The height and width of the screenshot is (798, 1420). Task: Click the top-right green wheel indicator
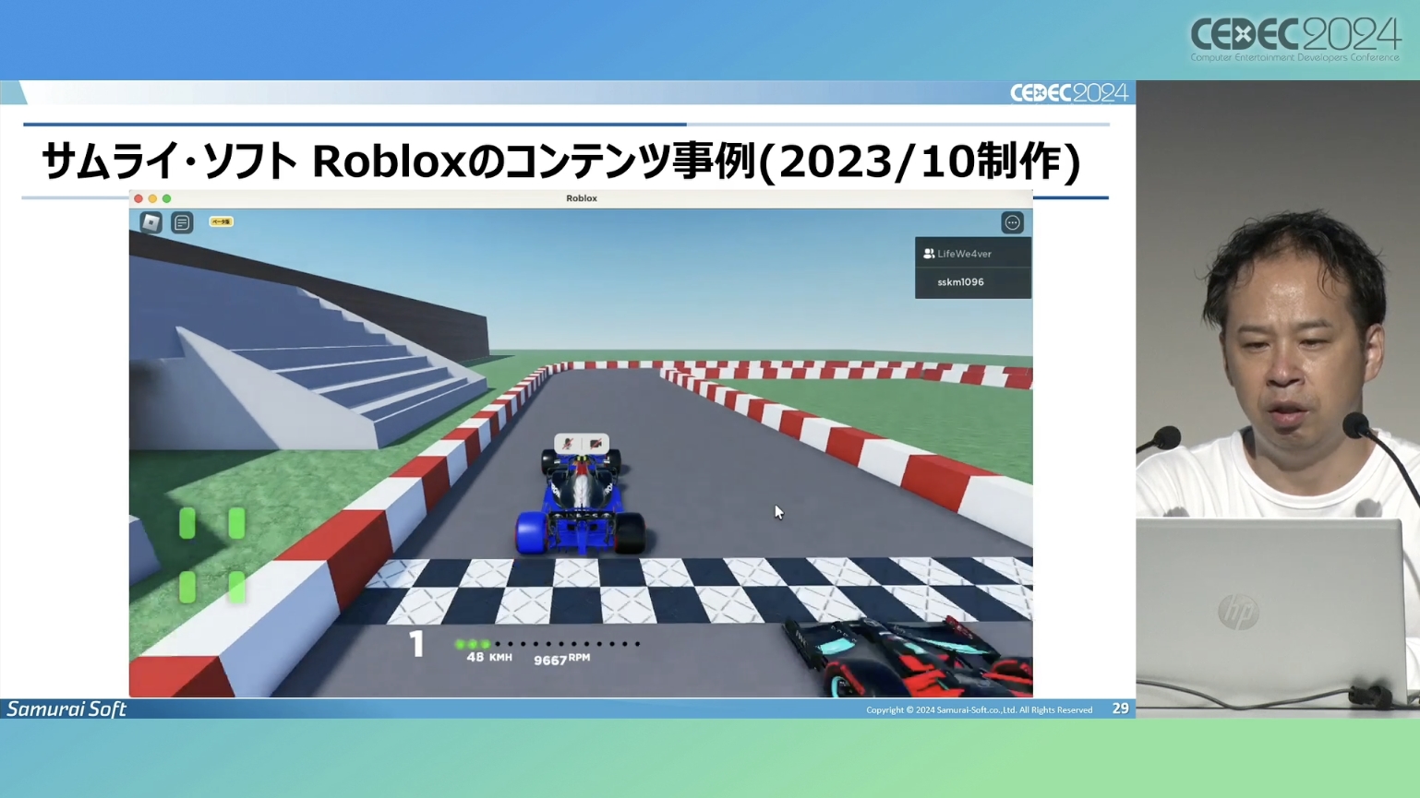click(236, 523)
